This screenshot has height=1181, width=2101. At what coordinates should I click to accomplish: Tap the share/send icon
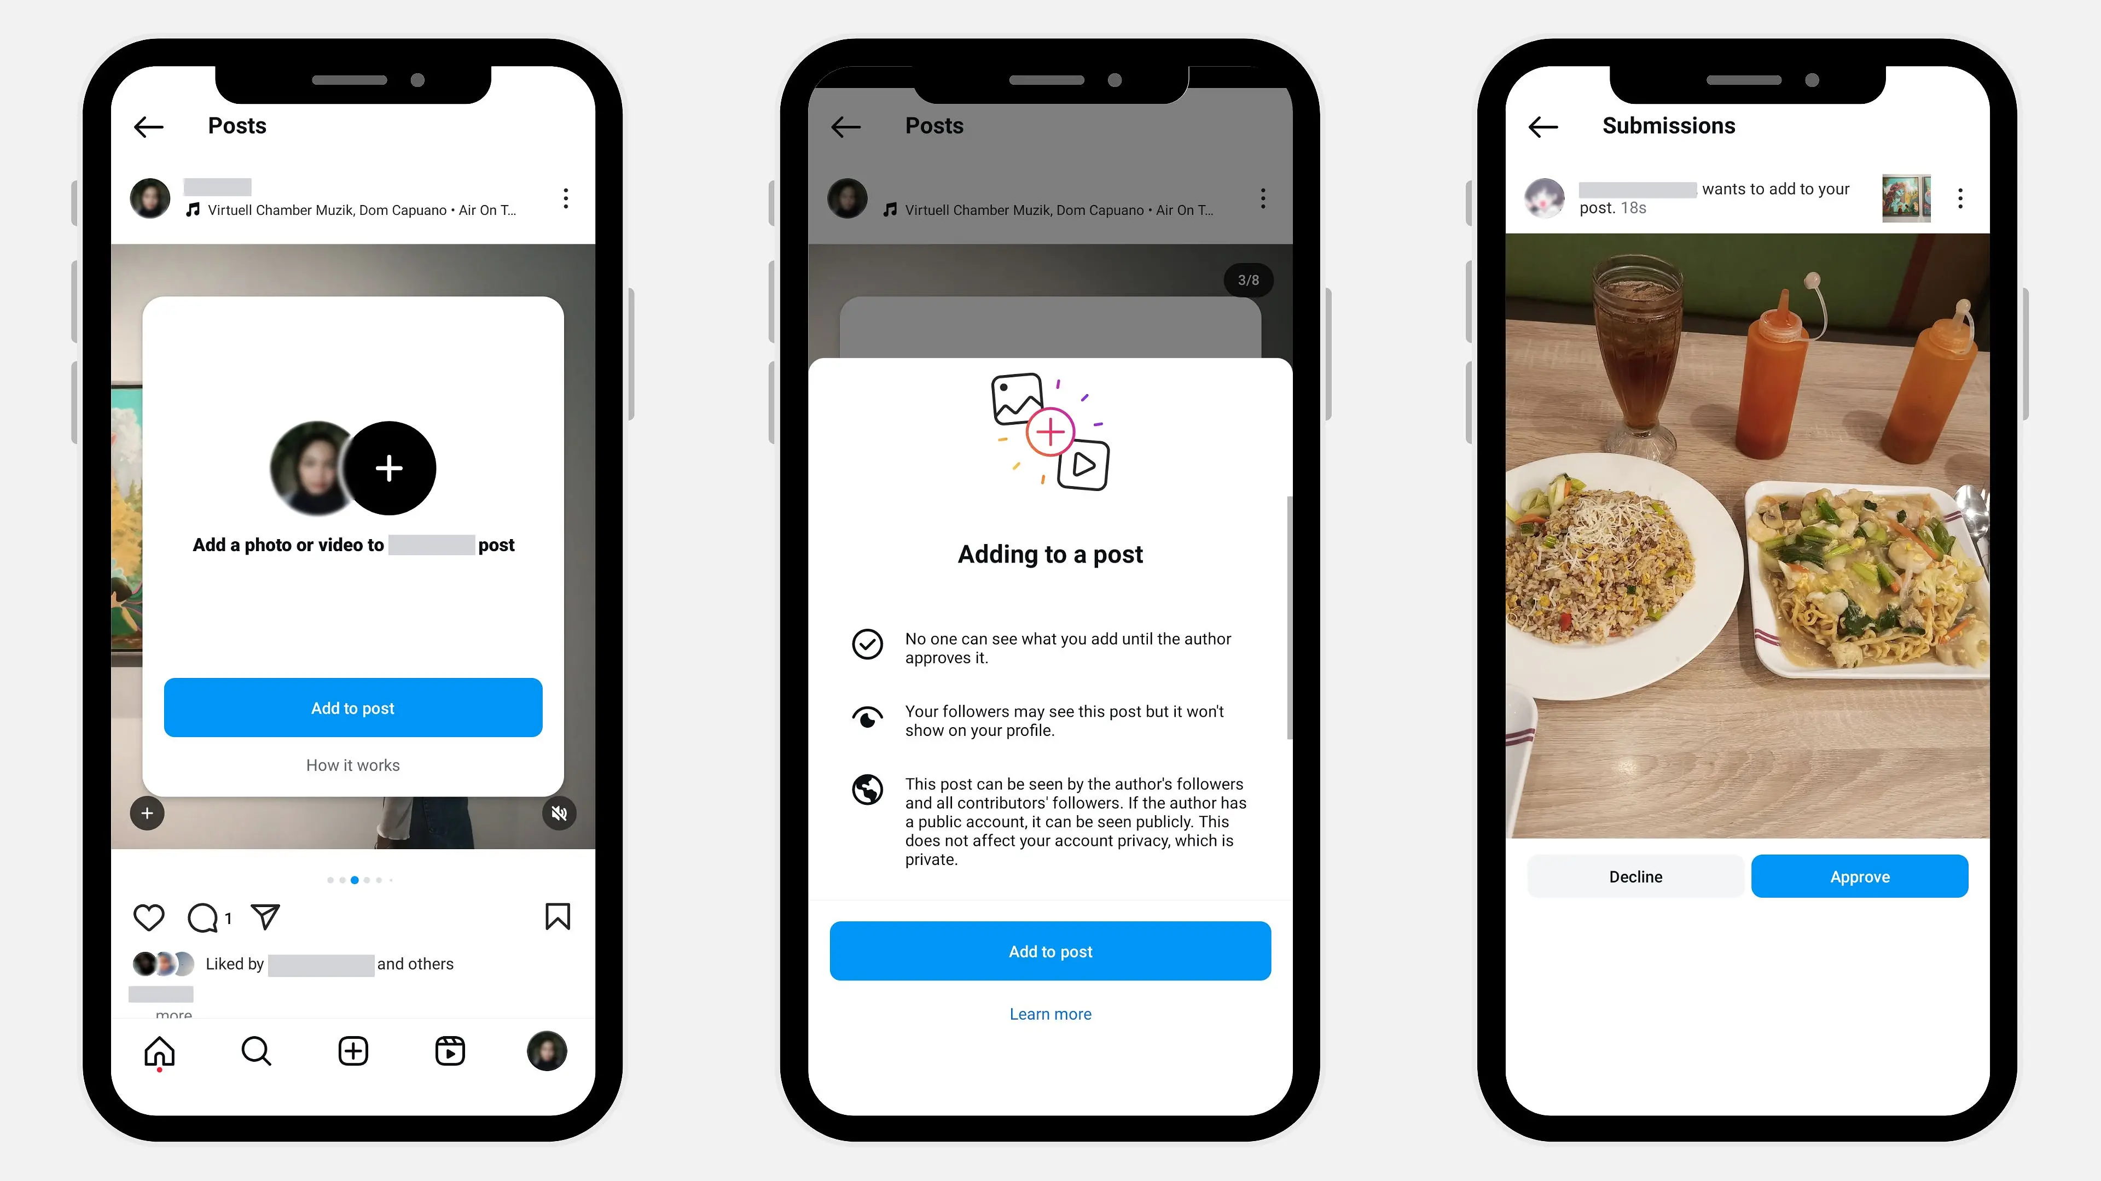tap(265, 917)
